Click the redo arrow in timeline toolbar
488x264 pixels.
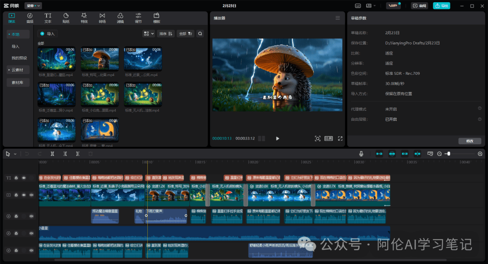click(x=39, y=154)
